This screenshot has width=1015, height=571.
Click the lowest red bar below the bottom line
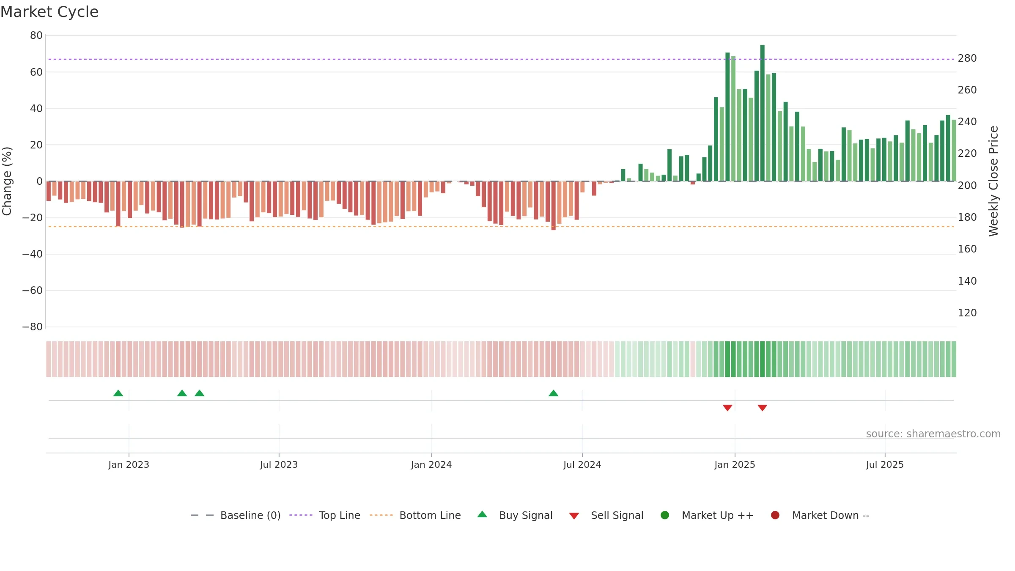click(554, 206)
